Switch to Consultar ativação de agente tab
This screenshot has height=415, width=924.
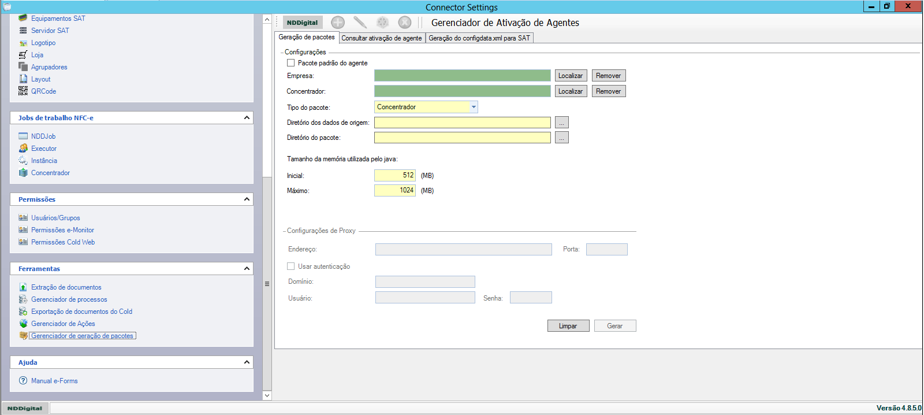pyautogui.click(x=381, y=38)
